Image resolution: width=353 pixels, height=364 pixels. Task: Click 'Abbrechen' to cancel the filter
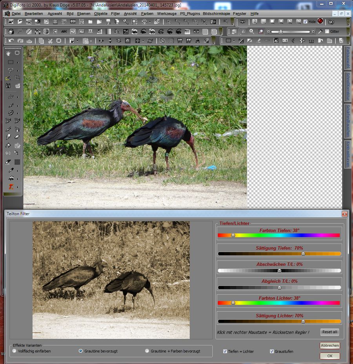[x=329, y=346]
